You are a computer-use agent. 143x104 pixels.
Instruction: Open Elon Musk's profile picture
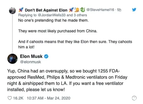tap(12, 59)
